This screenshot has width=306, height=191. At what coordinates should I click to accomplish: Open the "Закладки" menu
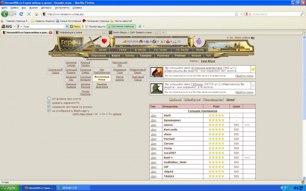[x=46, y=7]
